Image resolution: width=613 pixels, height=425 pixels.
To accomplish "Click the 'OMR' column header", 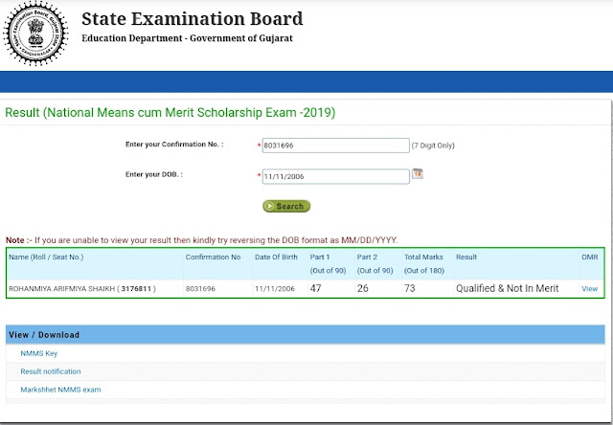I will [x=590, y=257].
